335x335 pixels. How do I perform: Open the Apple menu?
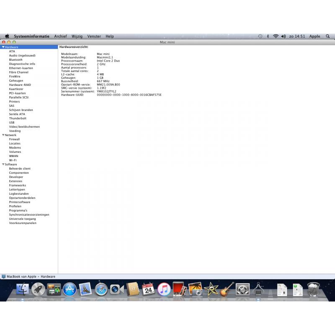coord(7,36)
